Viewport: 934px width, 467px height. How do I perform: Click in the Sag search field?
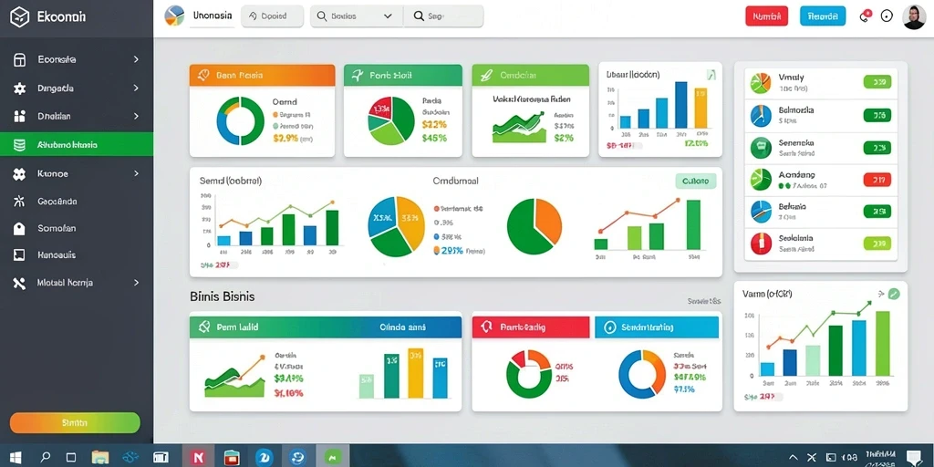(444, 16)
